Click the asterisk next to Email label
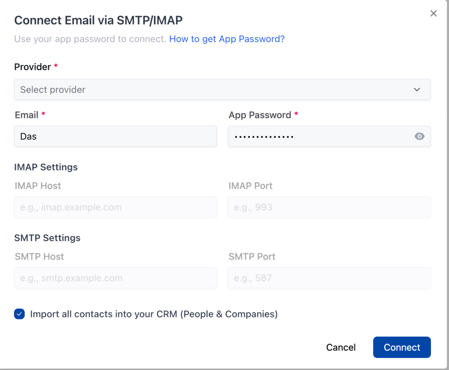The height and width of the screenshot is (370, 449). coord(43,115)
